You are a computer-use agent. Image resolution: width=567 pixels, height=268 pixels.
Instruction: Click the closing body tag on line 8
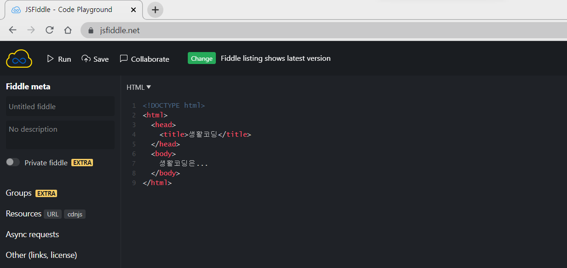click(x=165, y=173)
